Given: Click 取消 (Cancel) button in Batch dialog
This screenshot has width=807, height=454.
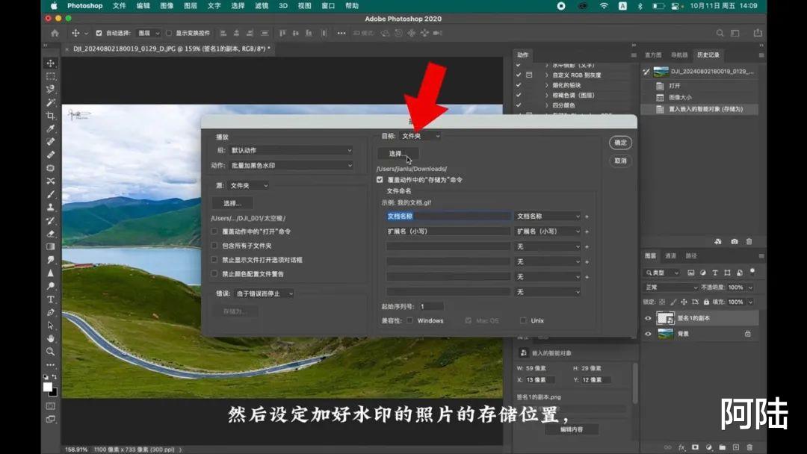Looking at the screenshot, I should click(621, 161).
